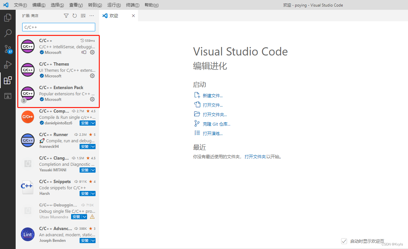Select C/C++ Themes extension title
This screenshot has height=249, width=408.
click(54, 64)
